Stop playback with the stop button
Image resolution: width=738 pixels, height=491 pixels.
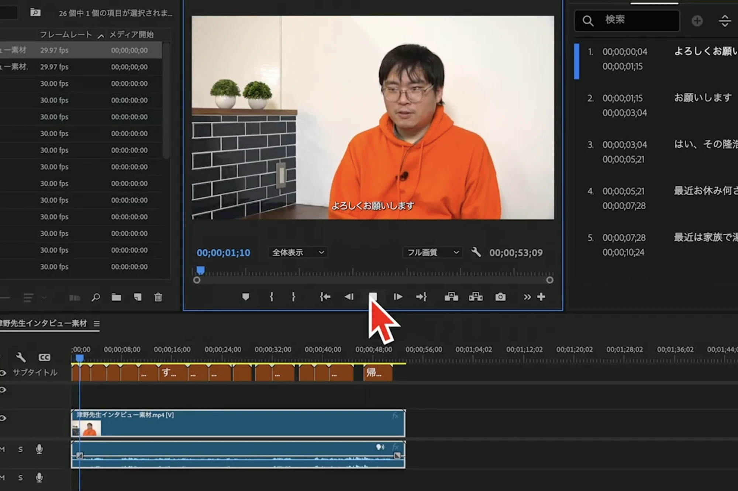[x=373, y=297]
